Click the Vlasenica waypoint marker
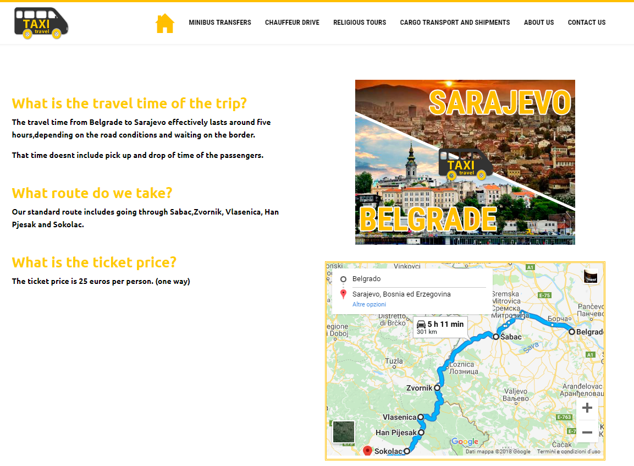Screen dimensions: 634x466 [x=421, y=417]
